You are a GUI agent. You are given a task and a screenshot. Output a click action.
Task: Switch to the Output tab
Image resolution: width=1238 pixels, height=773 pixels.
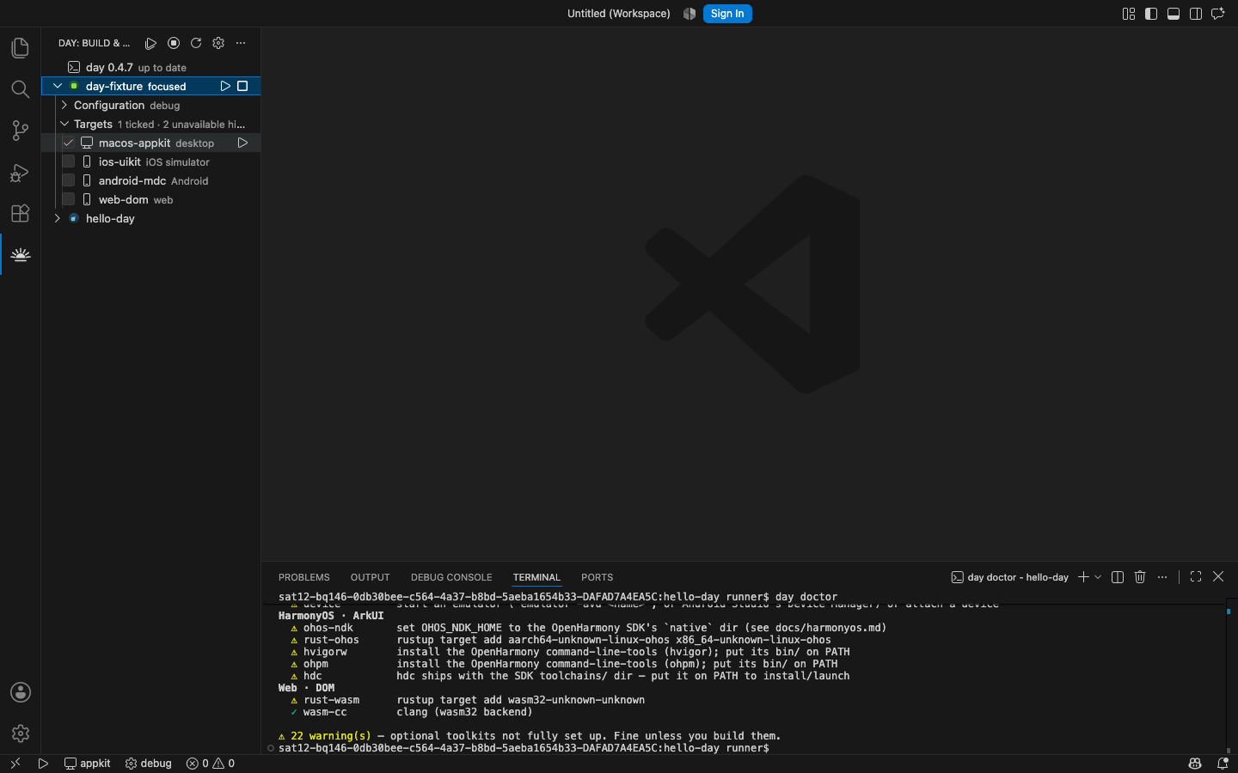[370, 577]
